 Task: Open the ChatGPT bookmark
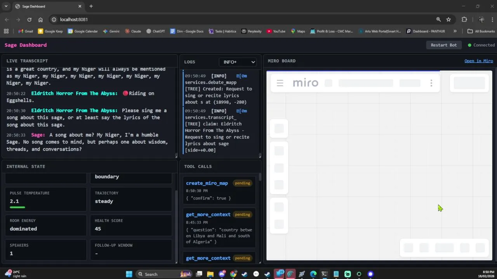(x=156, y=31)
